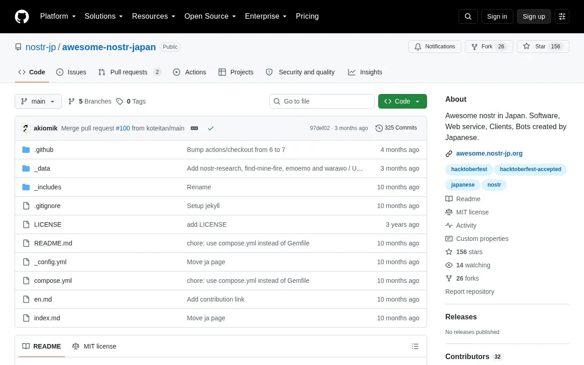
Task: Expand the Platform menu in the header
Action: pos(58,16)
